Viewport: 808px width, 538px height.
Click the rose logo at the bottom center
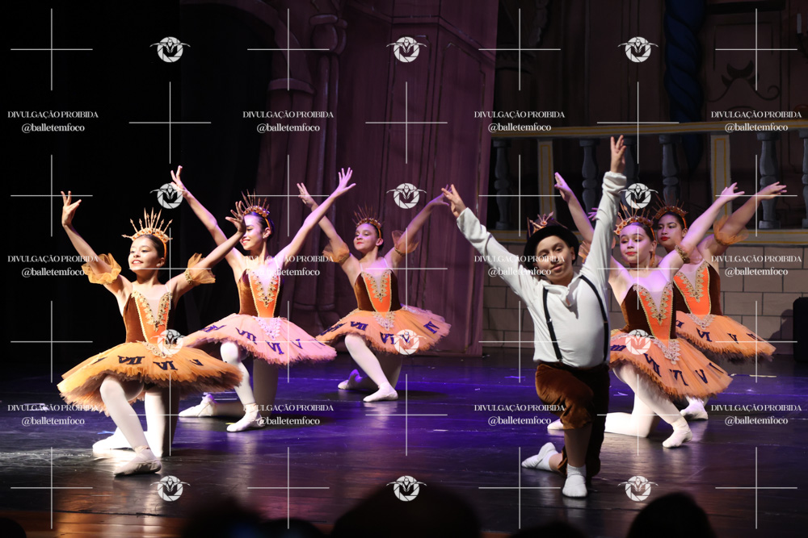coord(406,488)
